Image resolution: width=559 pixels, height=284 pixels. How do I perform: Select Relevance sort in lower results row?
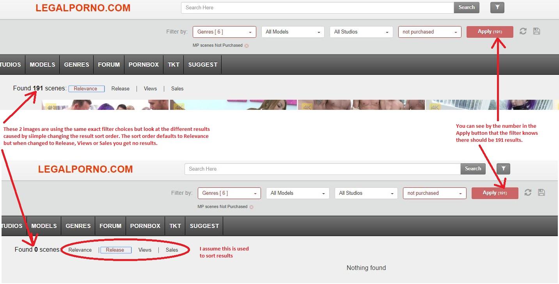(80, 250)
